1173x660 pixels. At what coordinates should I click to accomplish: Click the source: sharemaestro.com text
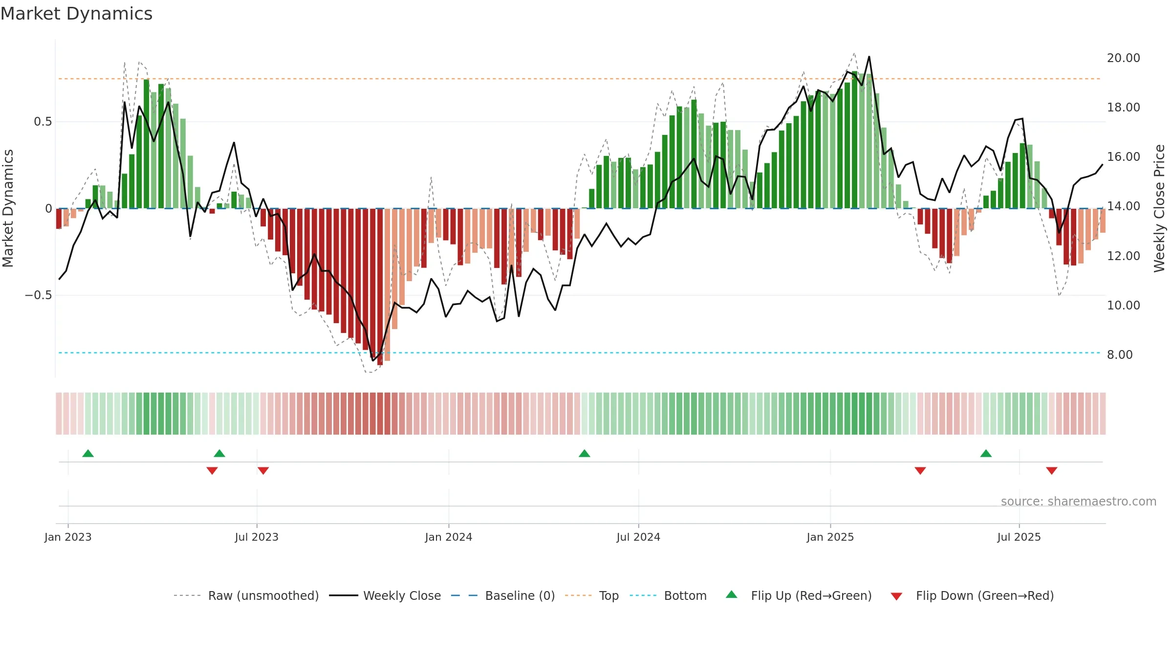[x=1079, y=502]
